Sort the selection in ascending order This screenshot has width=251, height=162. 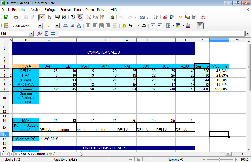[x=149, y=17]
